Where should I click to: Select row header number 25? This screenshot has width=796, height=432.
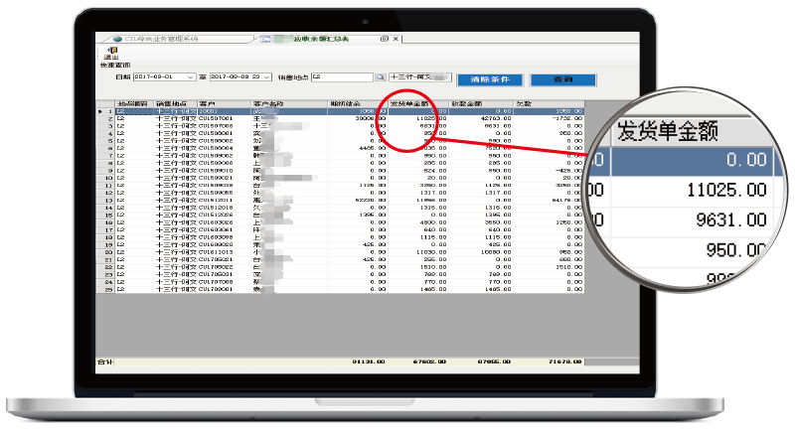coord(105,289)
